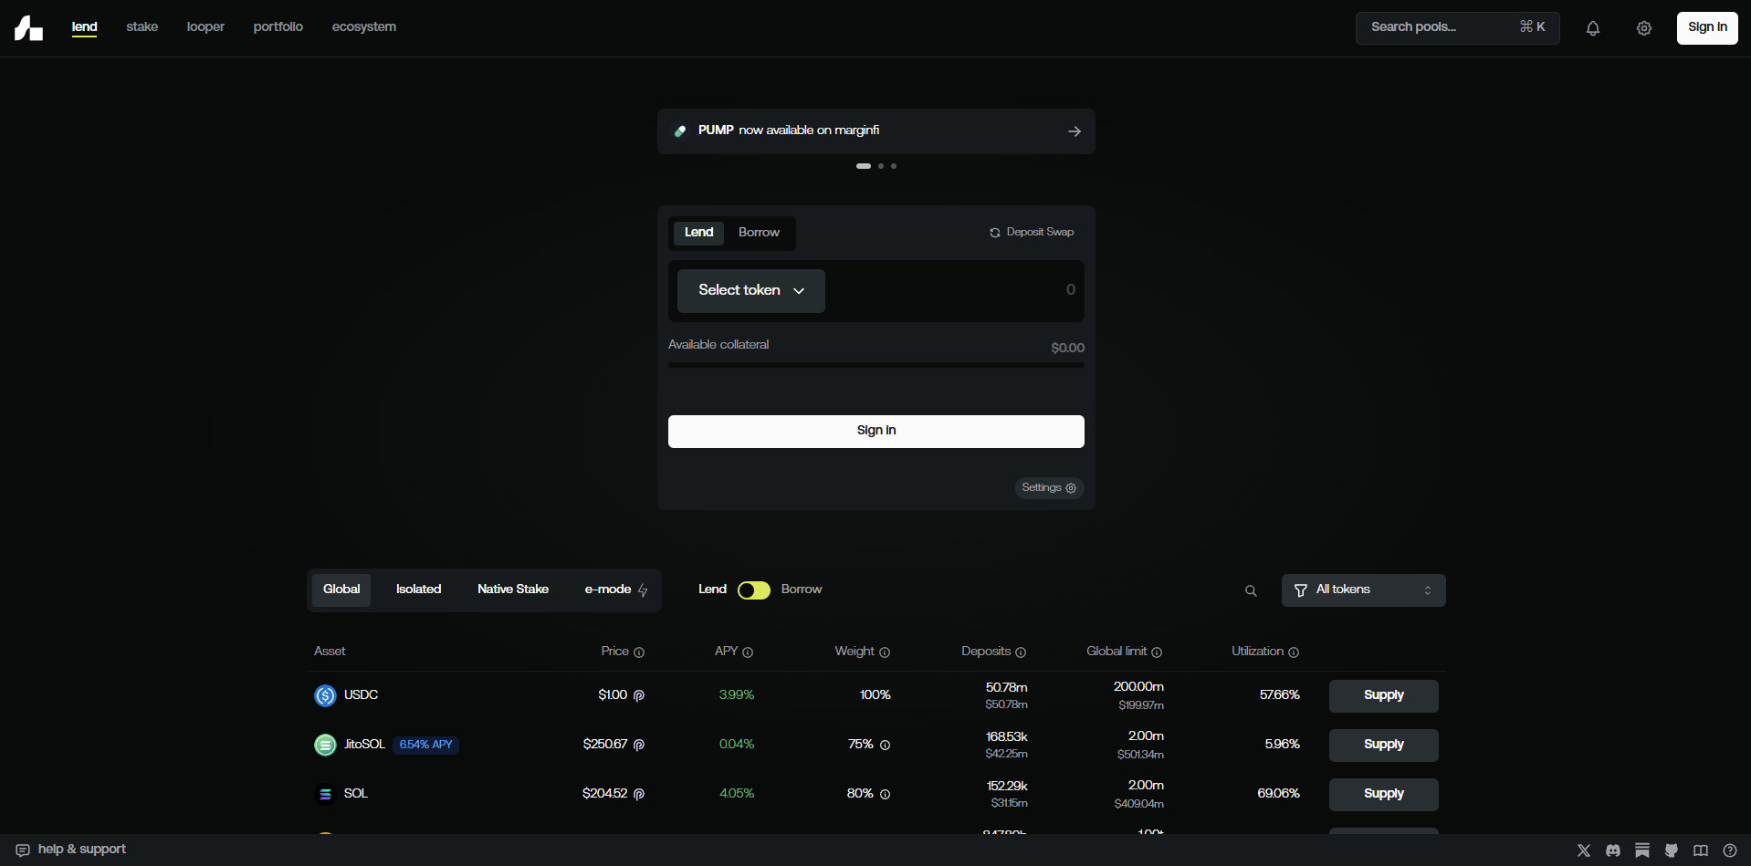Image resolution: width=1751 pixels, height=866 pixels.
Task: Open the Discord icon in footer
Action: (1613, 850)
